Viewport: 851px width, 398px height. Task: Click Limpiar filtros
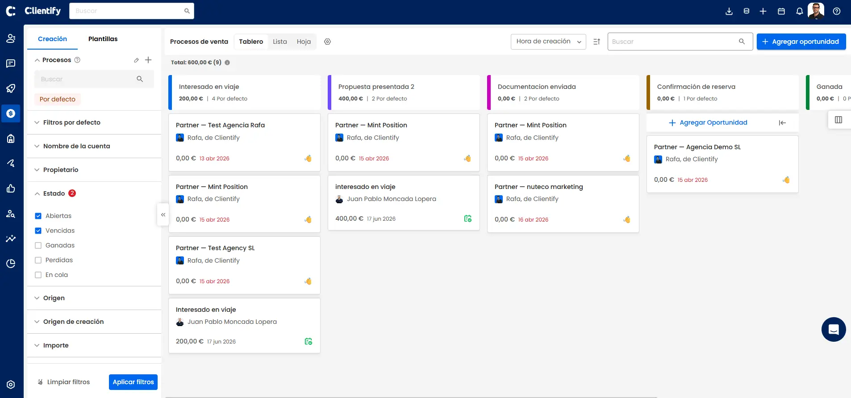pos(64,382)
